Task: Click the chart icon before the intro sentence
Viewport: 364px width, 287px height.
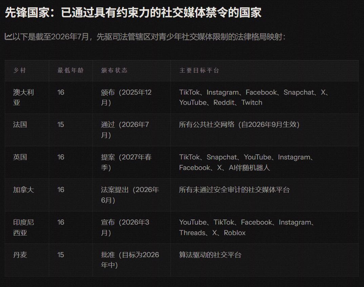Action: tap(8, 37)
